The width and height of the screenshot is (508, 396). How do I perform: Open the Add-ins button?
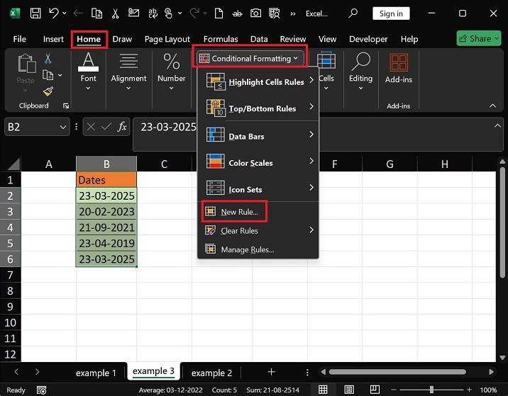pyautogui.click(x=398, y=68)
